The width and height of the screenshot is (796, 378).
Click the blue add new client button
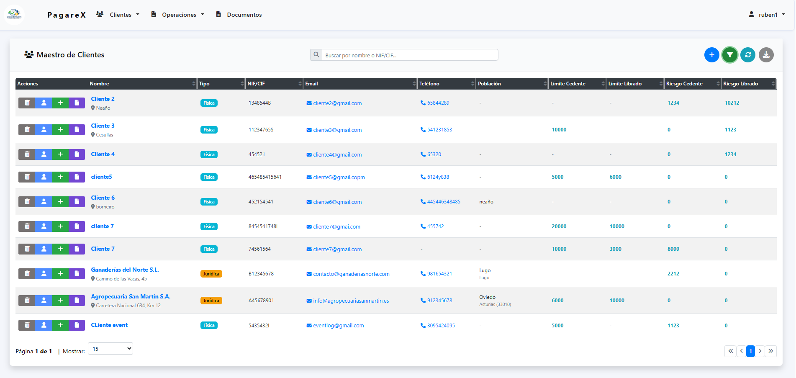point(711,55)
